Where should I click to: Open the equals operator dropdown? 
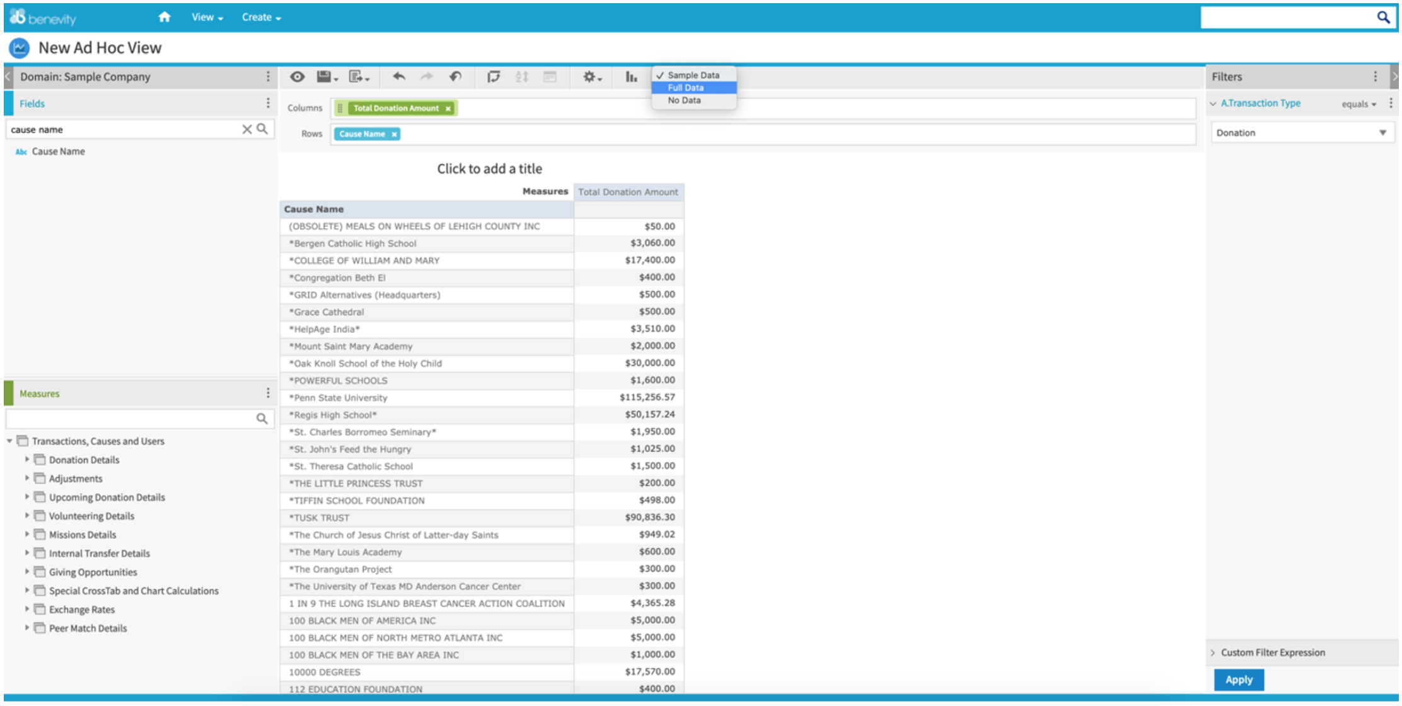[x=1359, y=104]
